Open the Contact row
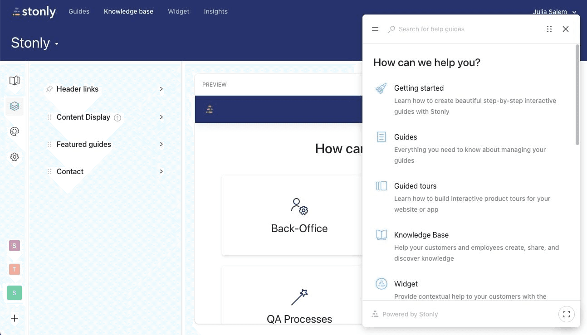Screen dimensions: 587x335 click(105, 171)
